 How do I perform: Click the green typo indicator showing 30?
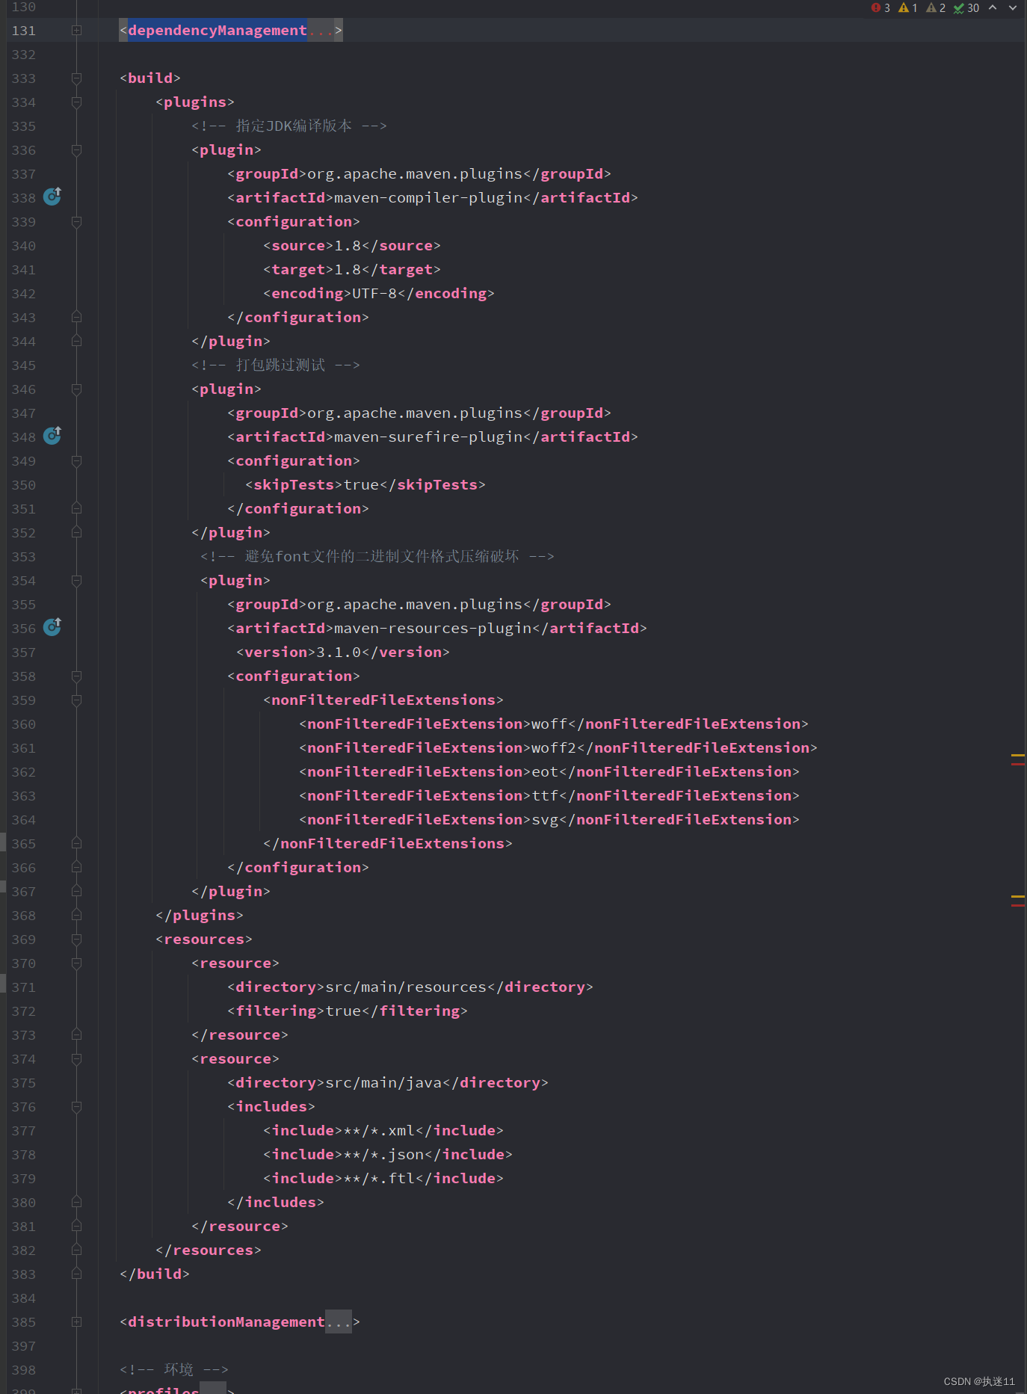[x=966, y=7]
